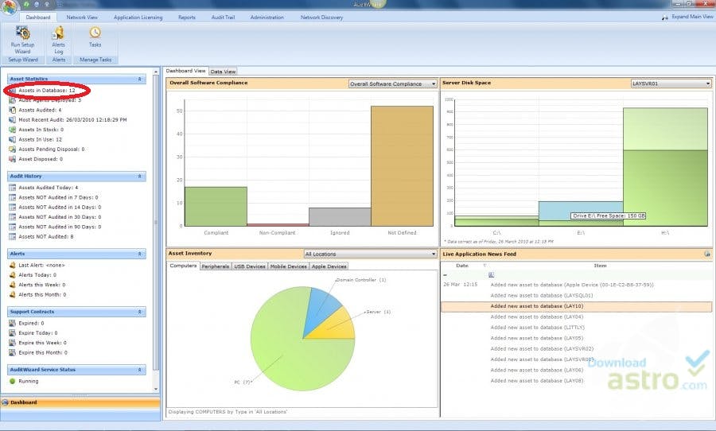Collapse the Audit History panel
This screenshot has height=431, width=716.
coord(139,177)
